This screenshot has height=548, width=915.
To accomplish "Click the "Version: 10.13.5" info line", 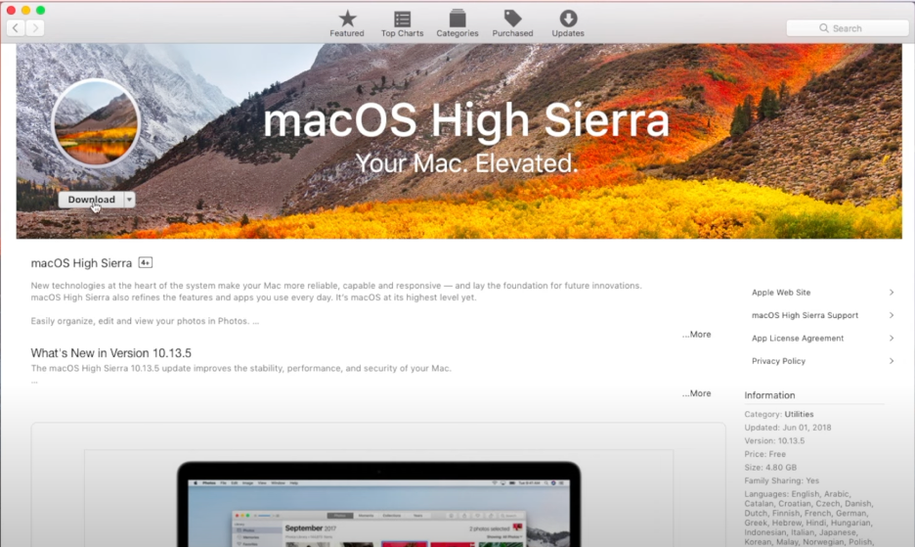I will (x=774, y=441).
